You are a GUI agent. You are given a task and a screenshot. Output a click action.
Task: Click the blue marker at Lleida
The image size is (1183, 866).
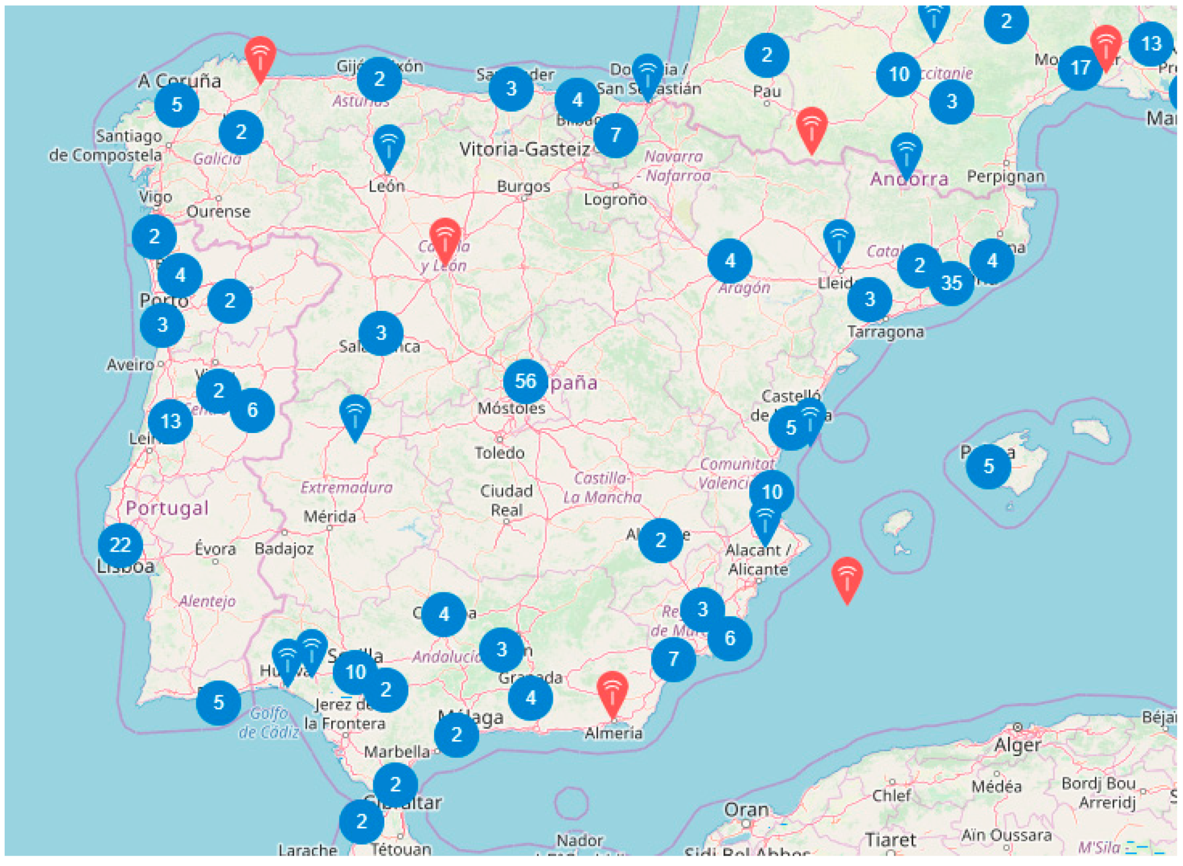coord(839,239)
